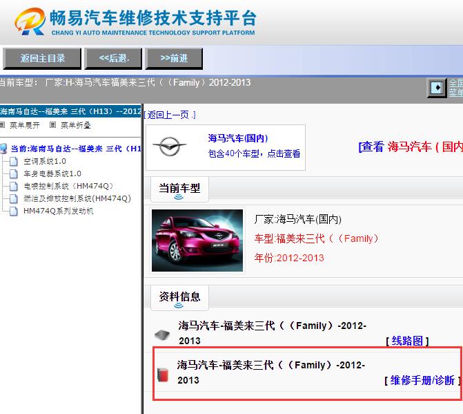Click the Haima brand logo
463x414 pixels.
click(x=169, y=146)
